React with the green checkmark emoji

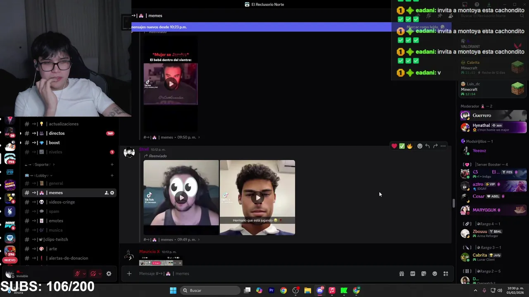[402, 146]
